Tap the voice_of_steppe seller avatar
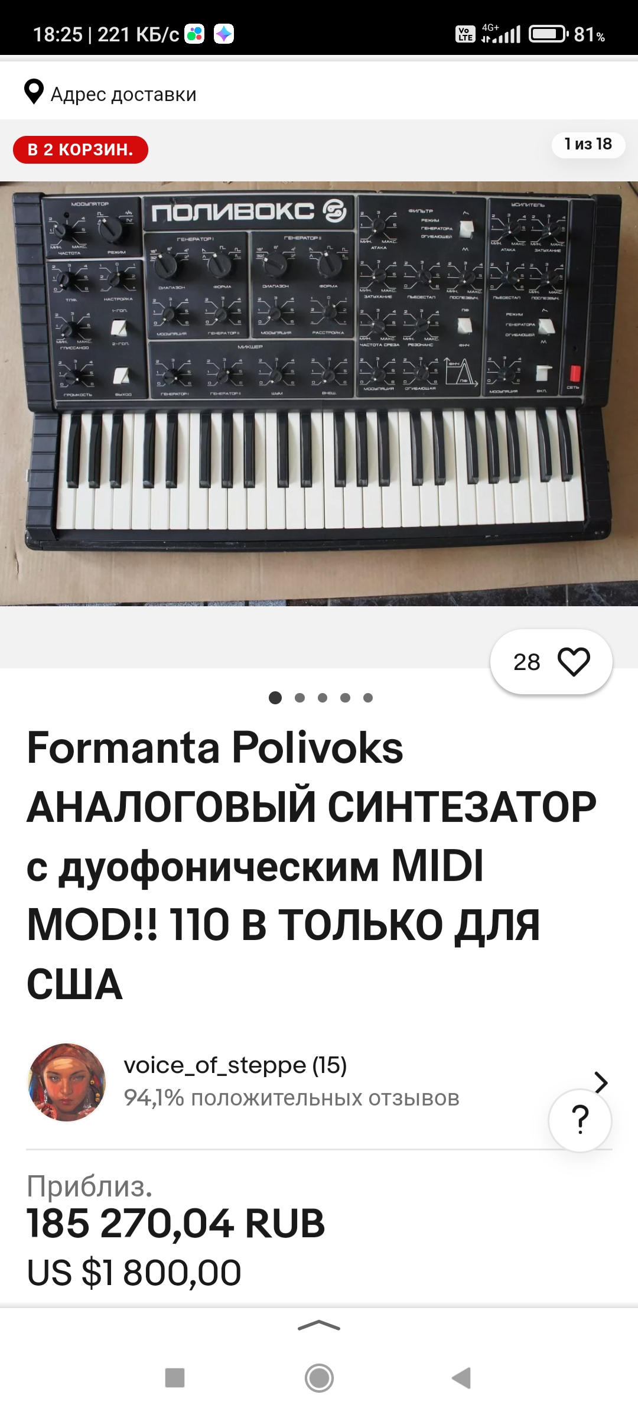 pyautogui.click(x=67, y=1082)
